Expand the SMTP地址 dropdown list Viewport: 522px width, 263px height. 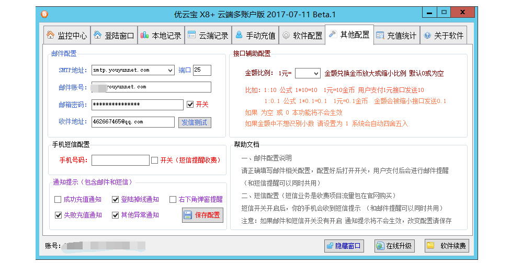pyautogui.click(x=170, y=70)
